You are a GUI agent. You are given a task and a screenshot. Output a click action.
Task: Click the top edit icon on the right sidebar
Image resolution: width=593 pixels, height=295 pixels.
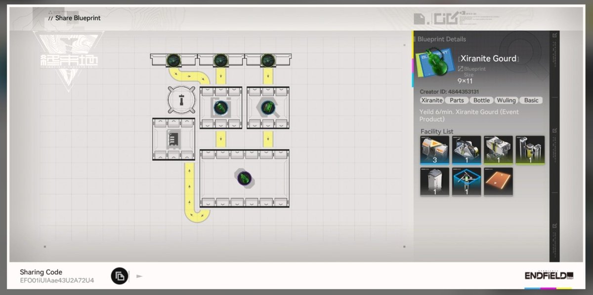click(555, 35)
